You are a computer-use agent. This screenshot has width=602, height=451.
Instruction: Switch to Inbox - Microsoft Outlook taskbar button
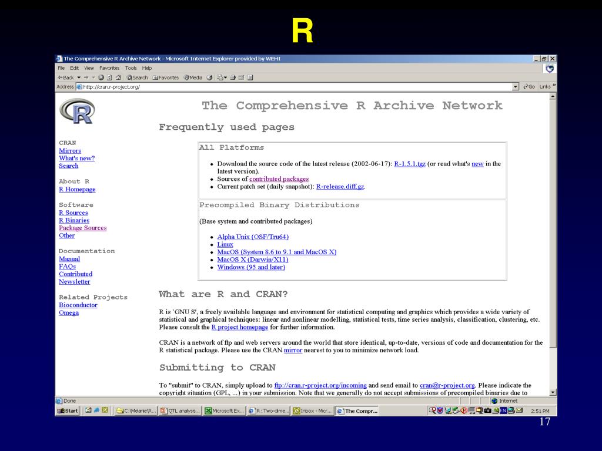[313, 410]
